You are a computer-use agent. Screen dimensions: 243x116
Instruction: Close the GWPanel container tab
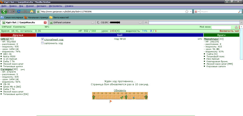tap(93, 23)
